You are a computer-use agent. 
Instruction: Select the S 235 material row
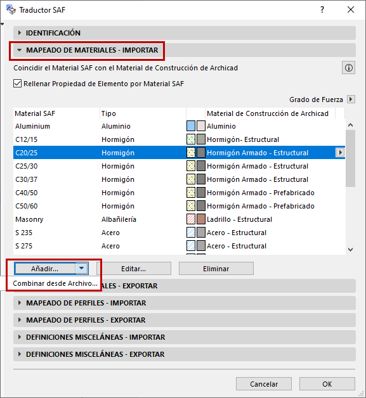[x=179, y=232]
